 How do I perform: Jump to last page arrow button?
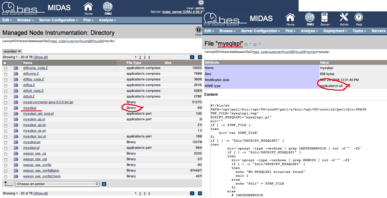[200, 57]
